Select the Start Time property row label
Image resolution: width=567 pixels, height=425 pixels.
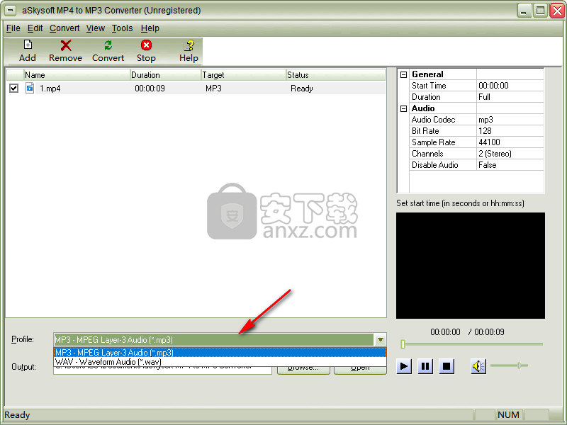pos(429,86)
